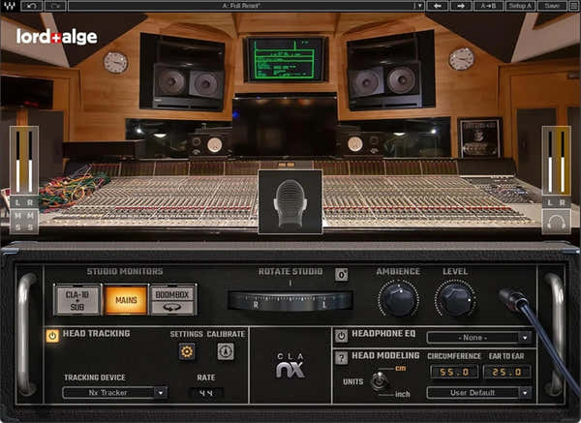Viewport: 581px width, 423px height.
Task: Toggle left channel solo S button
Action: pyautogui.click(x=17, y=227)
